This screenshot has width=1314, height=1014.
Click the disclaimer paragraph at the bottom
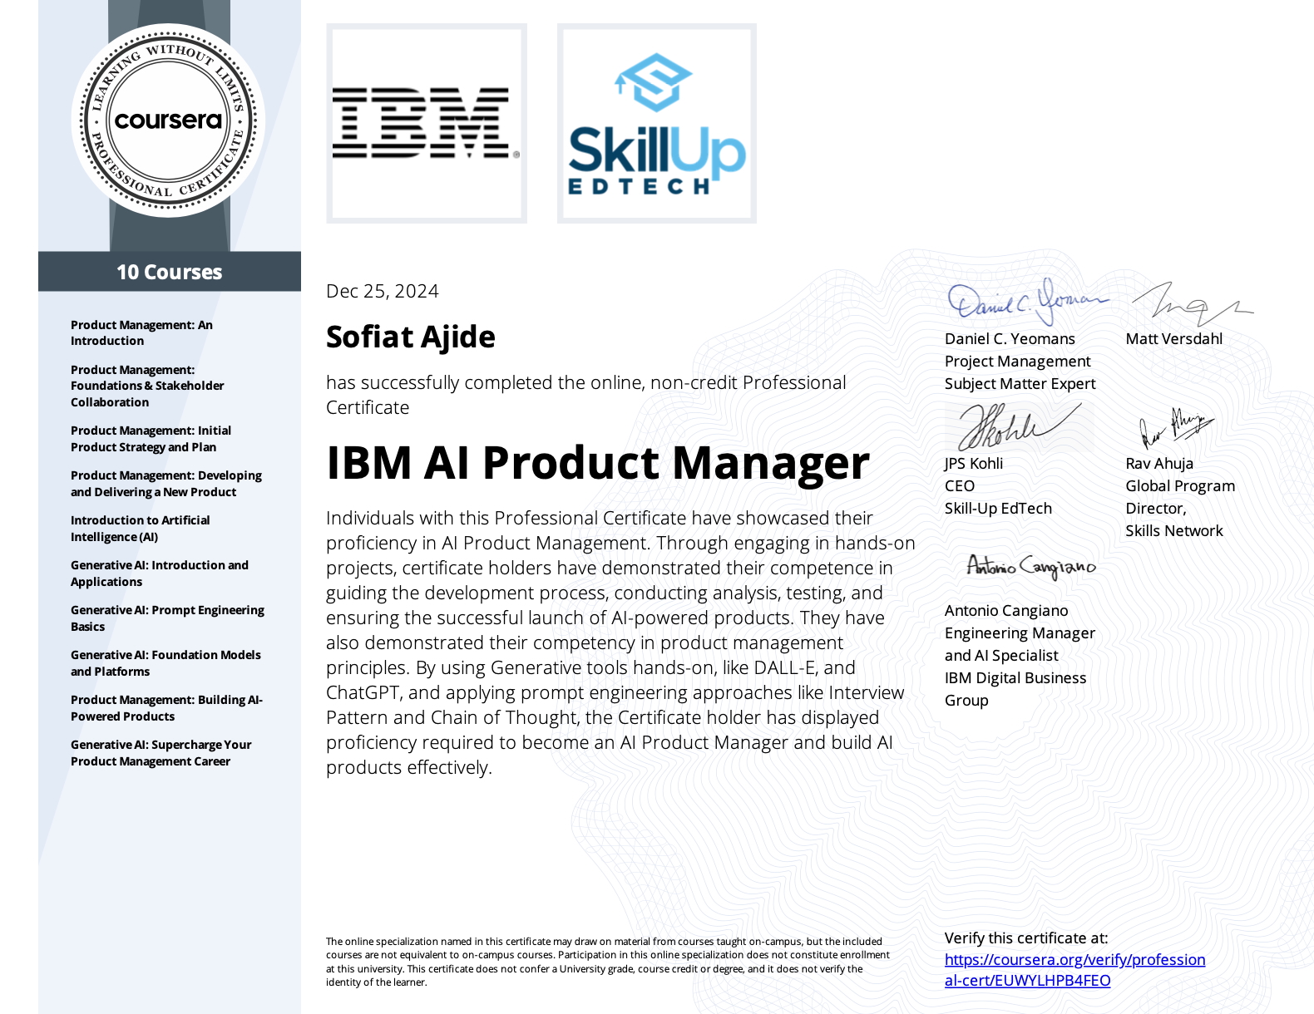coord(608,962)
